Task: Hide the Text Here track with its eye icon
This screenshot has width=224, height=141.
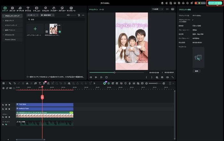Action: (9, 105)
